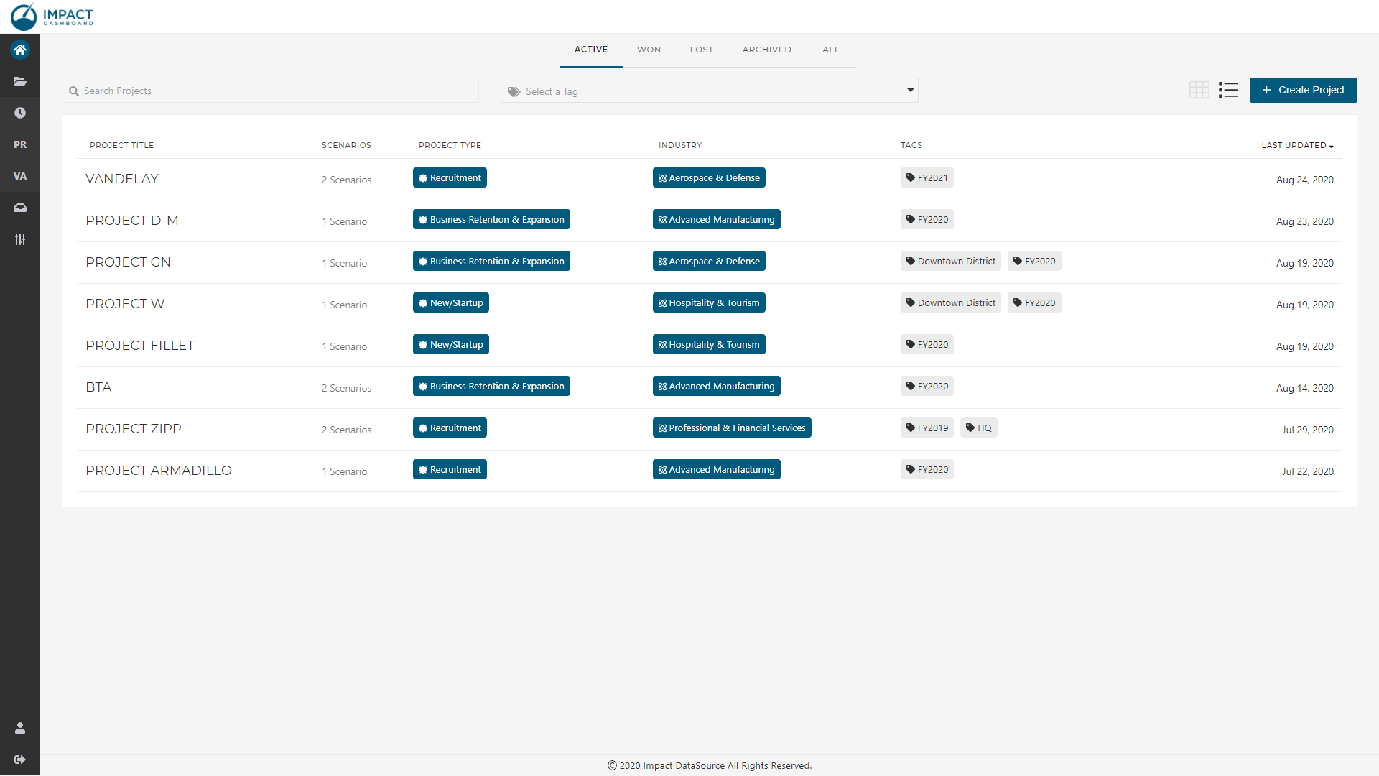This screenshot has height=776, width=1379.
Task: Click Professional & Financial Services badge
Action: tap(732, 428)
